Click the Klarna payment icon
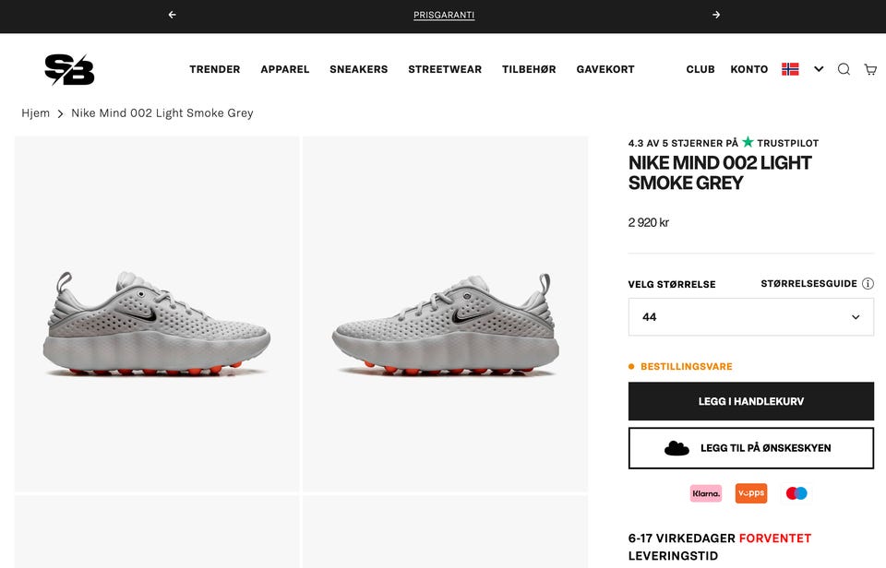This screenshot has height=568, width=886. click(706, 493)
